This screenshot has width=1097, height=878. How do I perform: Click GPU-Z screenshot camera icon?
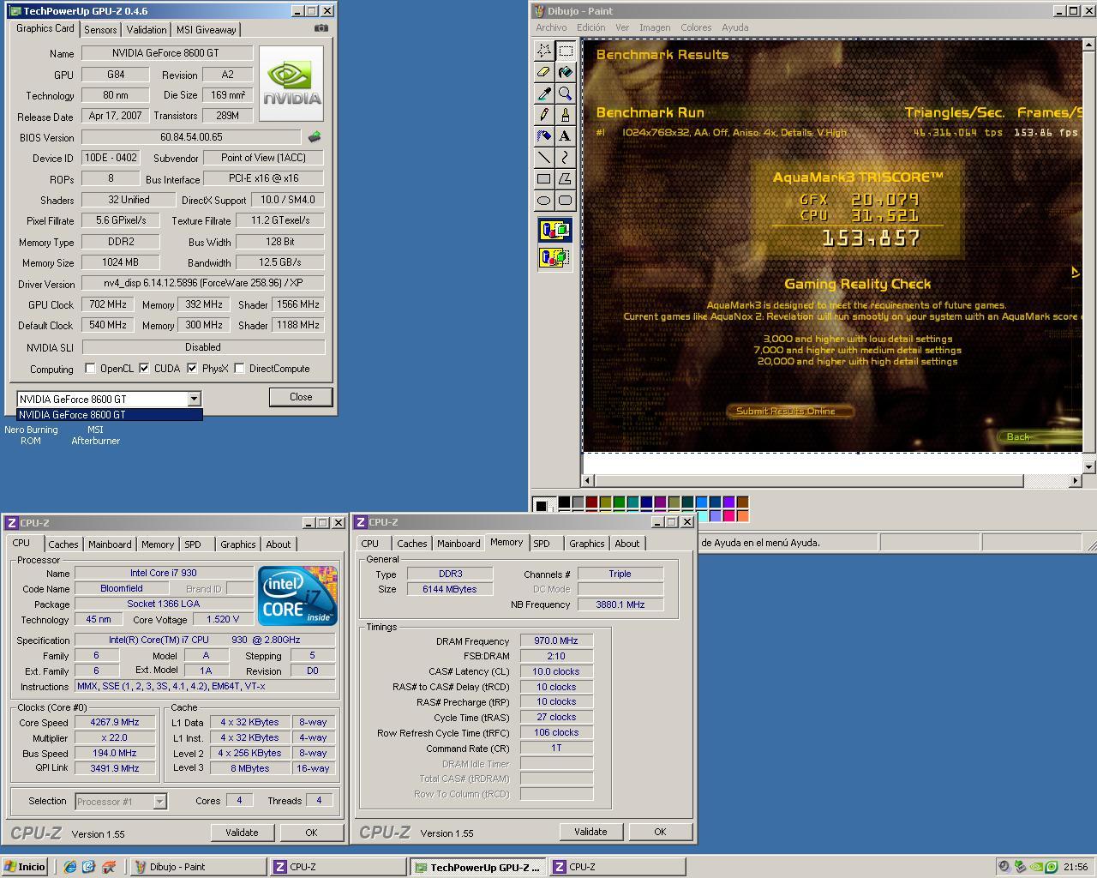click(x=321, y=28)
